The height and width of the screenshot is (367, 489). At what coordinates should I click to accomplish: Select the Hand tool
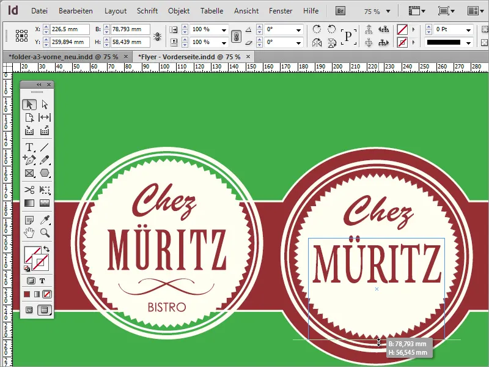pyautogui.click(x=29, y=232)
